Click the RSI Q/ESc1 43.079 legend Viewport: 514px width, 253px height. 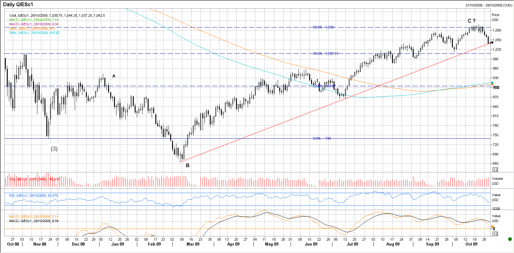coord(34,196)
